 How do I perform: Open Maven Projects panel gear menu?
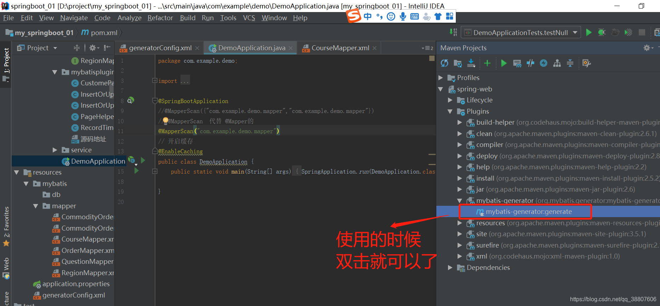point(648,48)
